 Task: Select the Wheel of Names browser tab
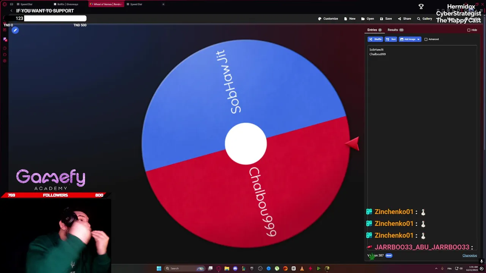coord(106,4)
